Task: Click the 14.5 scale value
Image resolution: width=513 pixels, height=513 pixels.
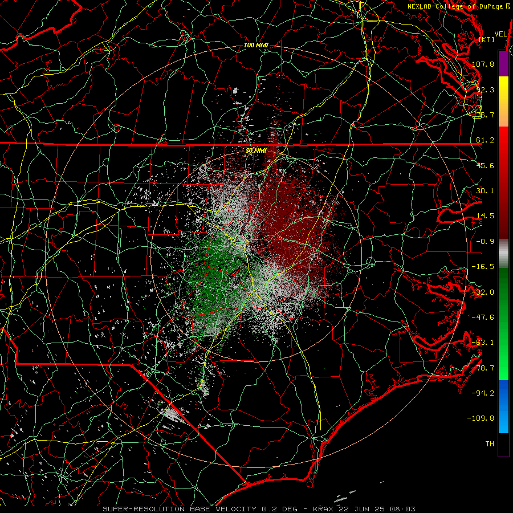Action: point(485,216)
